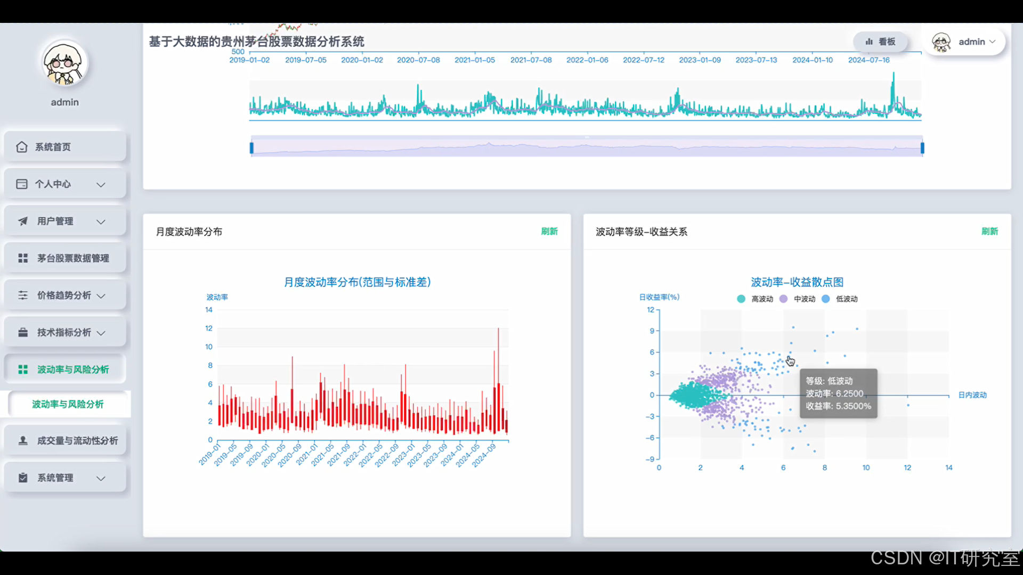Click the 日收益率(%) axis label

(x=659, y=297)
